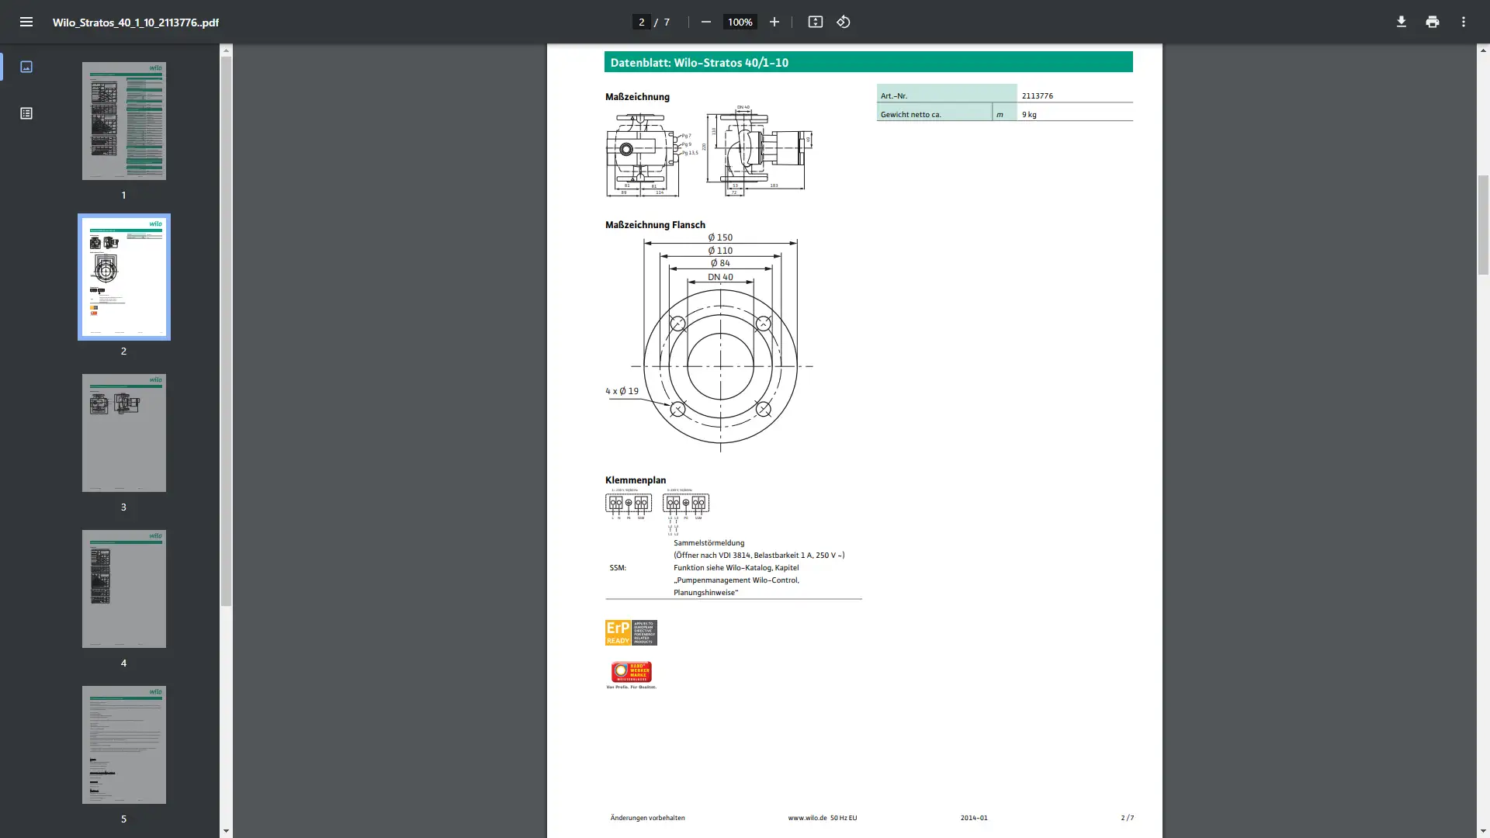The height and width of the screenshot is (838, 1490).
Task: Click the main document vertical scrollbar thumb
Action: pyautogui.click(x=1483, y=225)
